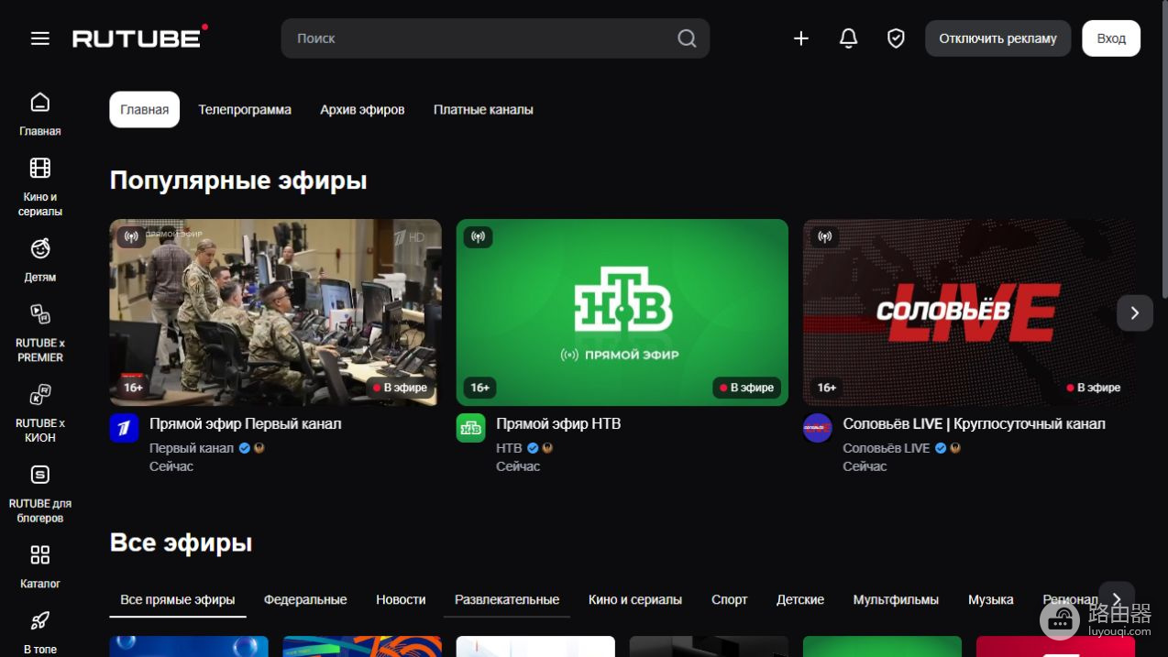Open Первый канал live stream thumbnail

275,312
